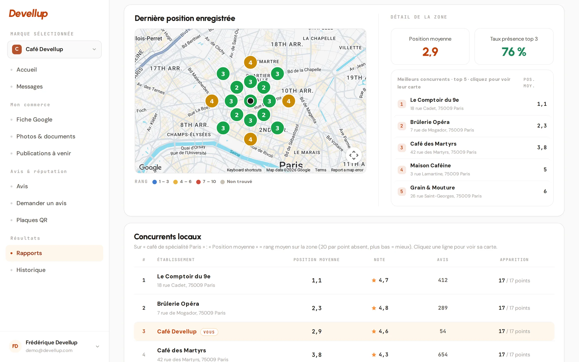
Task: Open Le Comptoir du 9e in top 5 list
Action: [472, 104]
